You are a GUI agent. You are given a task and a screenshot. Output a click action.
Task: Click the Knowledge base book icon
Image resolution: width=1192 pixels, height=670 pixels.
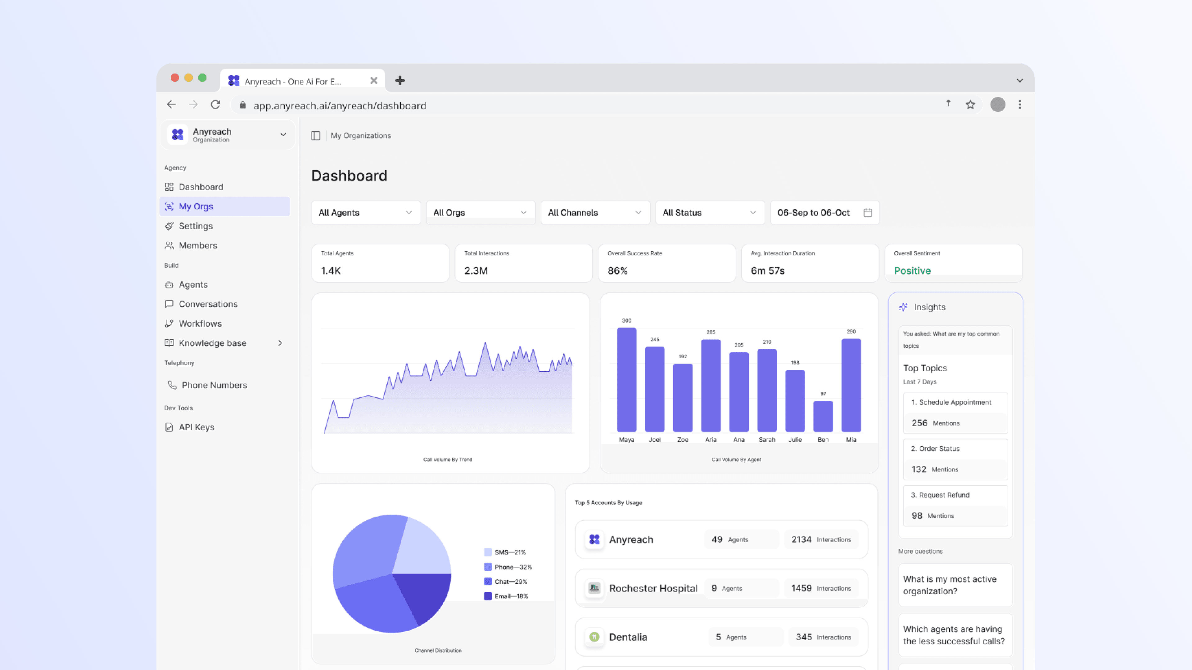click(x=169, y=343)
